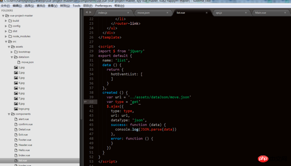291x166 pixels.
Task: Collapse the assets folder arrow
Action: pos(9,47)
